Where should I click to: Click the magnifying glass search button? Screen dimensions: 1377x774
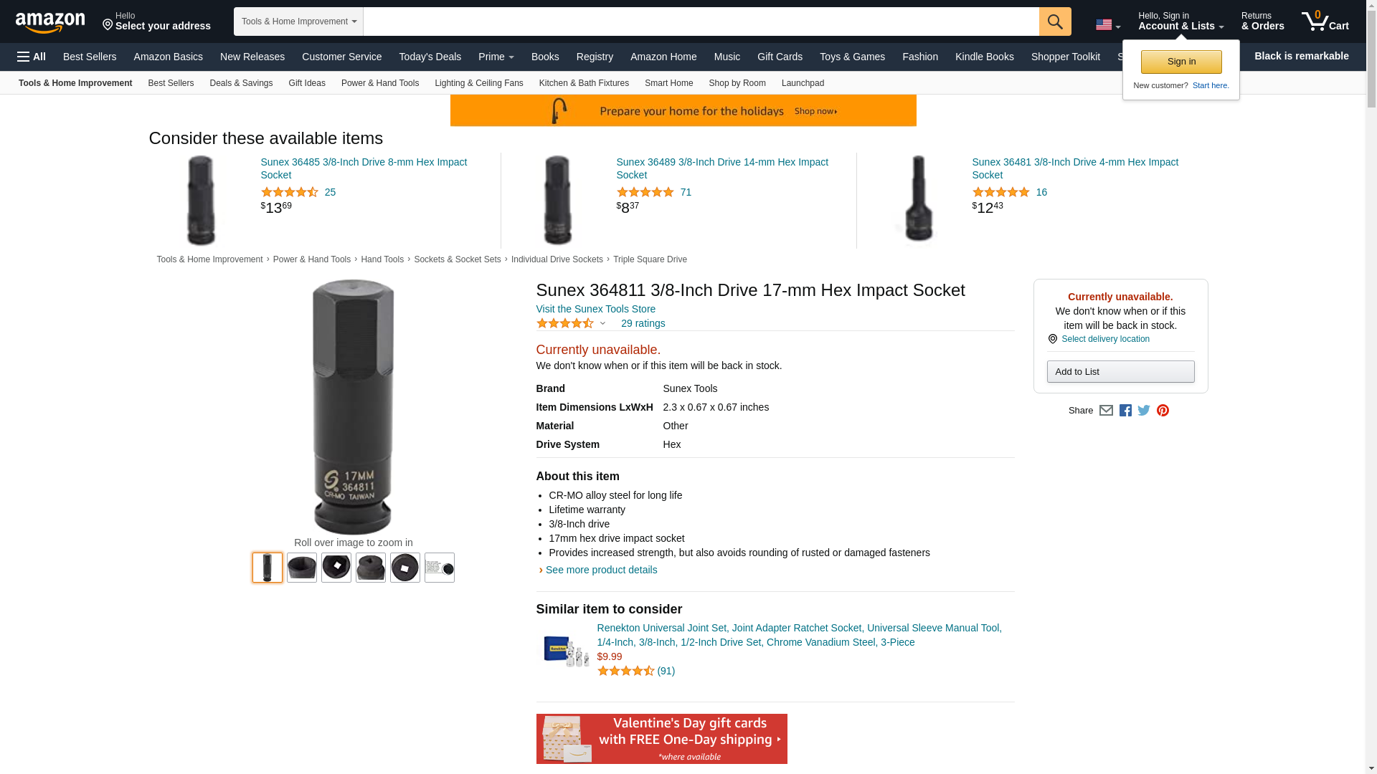click(1055, 21)
